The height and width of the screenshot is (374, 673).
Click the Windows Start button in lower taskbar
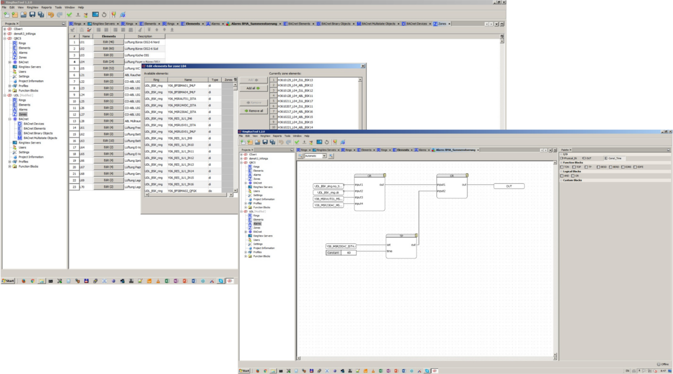[244, 371]
